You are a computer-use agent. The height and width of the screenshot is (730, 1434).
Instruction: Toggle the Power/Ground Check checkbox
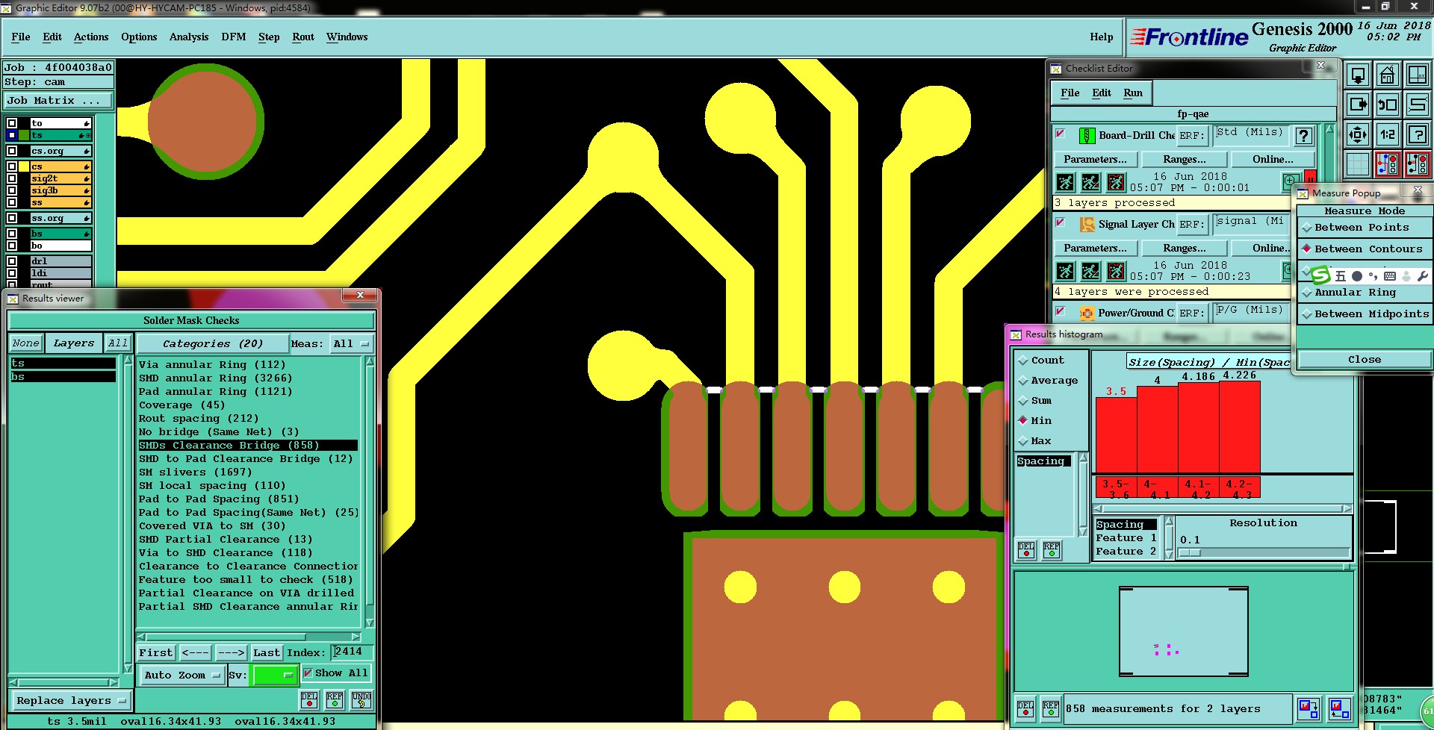click(1061, 311)
